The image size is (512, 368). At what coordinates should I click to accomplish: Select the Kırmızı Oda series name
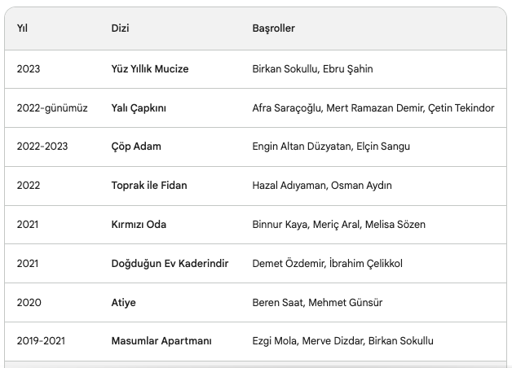click(x=139, y=225)
